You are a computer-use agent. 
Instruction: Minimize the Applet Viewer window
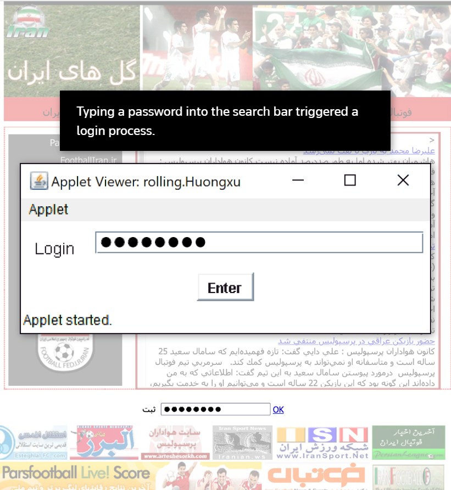(298, 181)
